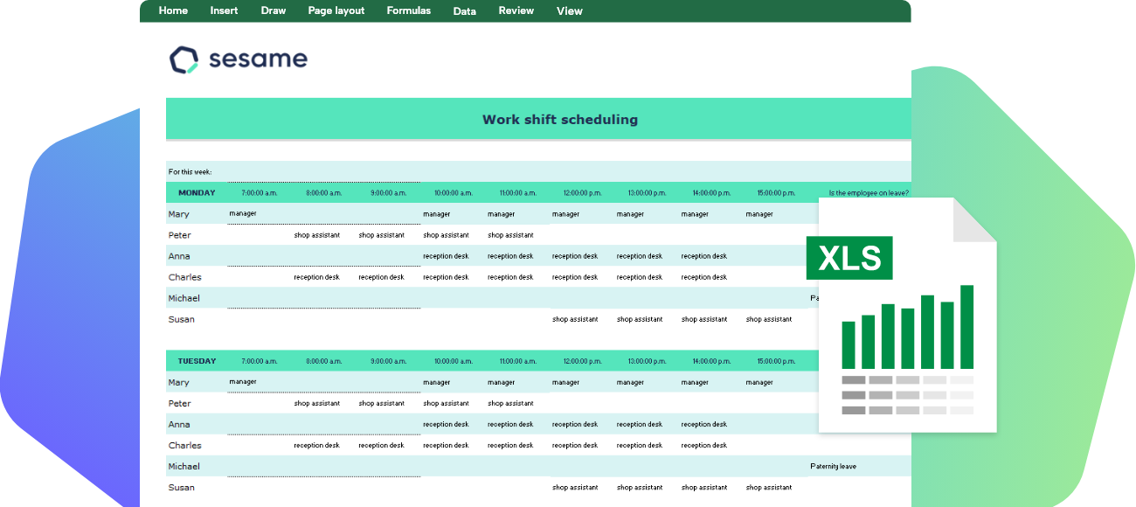Image resolution: width=1136 pixels, height=507 pixels.
Task: Click Michael's name in the Monday section
Action: click(184, 298)
